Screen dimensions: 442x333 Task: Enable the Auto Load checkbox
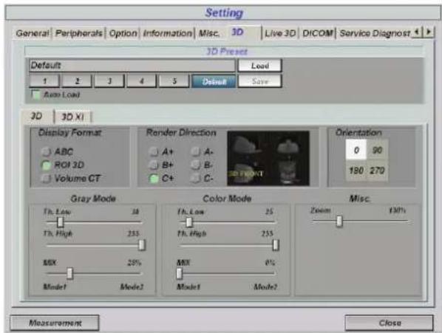[35, 95]
